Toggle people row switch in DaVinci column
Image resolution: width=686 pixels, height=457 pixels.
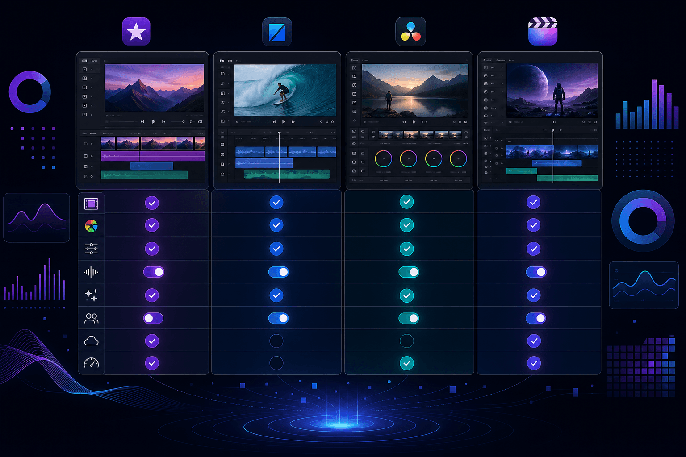click(409, 318)
